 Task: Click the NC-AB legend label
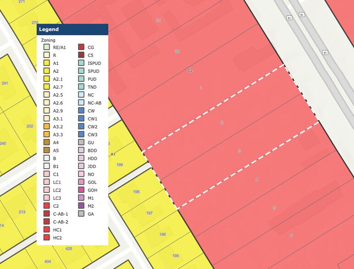point(94,103)
